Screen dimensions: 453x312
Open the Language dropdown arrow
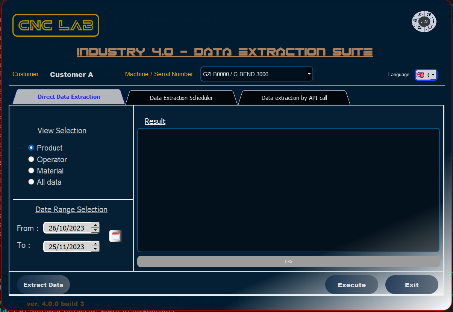click(433, 75)
